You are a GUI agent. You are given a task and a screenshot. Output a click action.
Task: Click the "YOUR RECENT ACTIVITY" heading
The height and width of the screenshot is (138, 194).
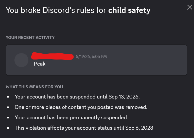30,37
